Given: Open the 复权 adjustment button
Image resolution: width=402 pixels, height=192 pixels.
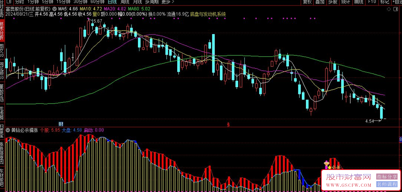Looking at the screenshot, I should tap(307, 2).
